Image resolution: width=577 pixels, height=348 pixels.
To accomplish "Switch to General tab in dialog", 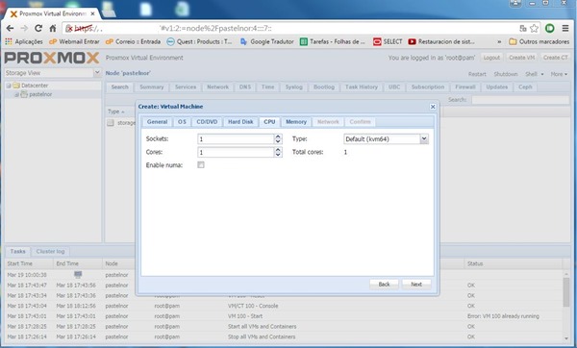I will click(157, 122).
